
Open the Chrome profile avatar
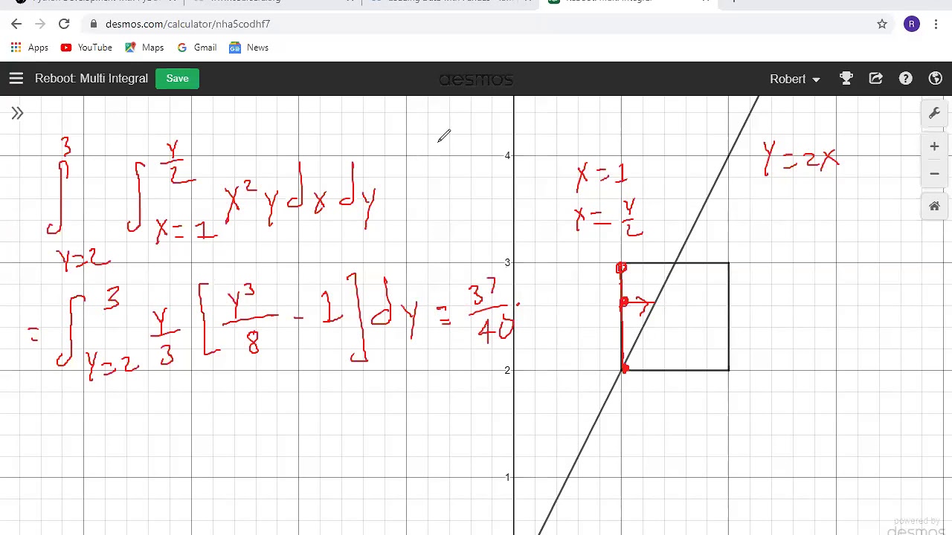[911, 24]
